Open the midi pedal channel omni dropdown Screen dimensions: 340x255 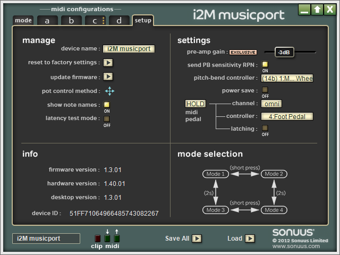click(x=271, y=104)
